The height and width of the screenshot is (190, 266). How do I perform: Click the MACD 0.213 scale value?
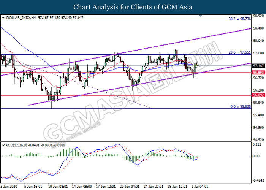(258, 145)
